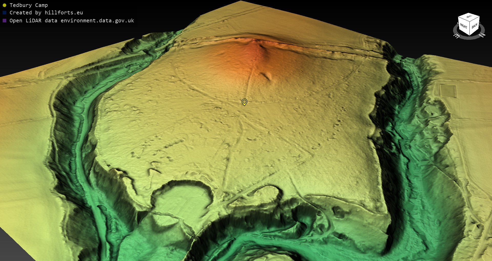The height and width of the screenshot is (261, 492).
Task: Snap view to RIGHT face of cube
Action: pos(464,26)
